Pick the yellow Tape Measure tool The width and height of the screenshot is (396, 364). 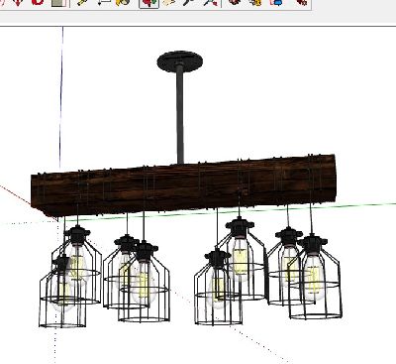tap(81, 3)
